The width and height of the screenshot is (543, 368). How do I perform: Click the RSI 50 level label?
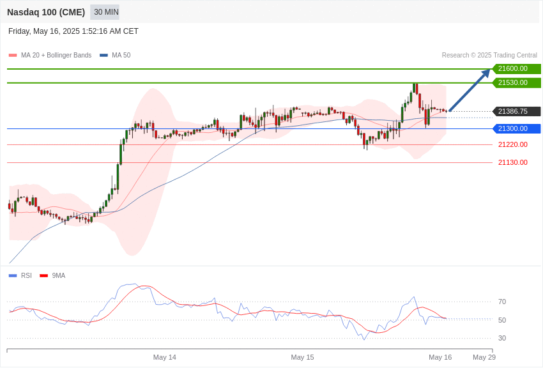click(502, 320)
